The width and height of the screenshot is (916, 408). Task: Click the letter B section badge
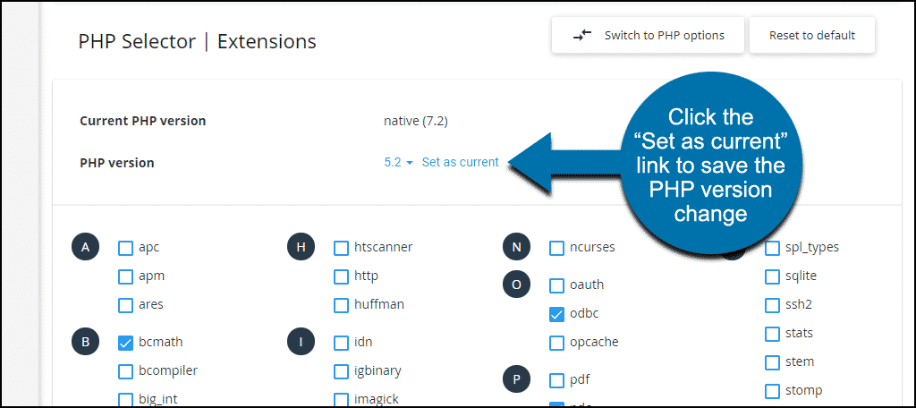pos(85,341)
